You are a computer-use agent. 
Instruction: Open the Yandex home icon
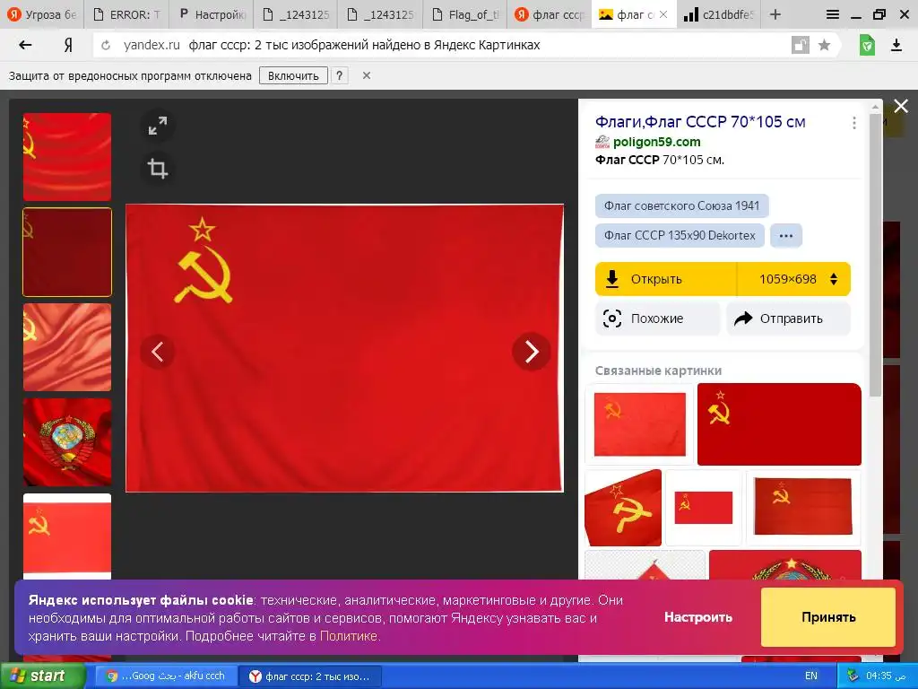pyautogui.click(x=68, y=45)
